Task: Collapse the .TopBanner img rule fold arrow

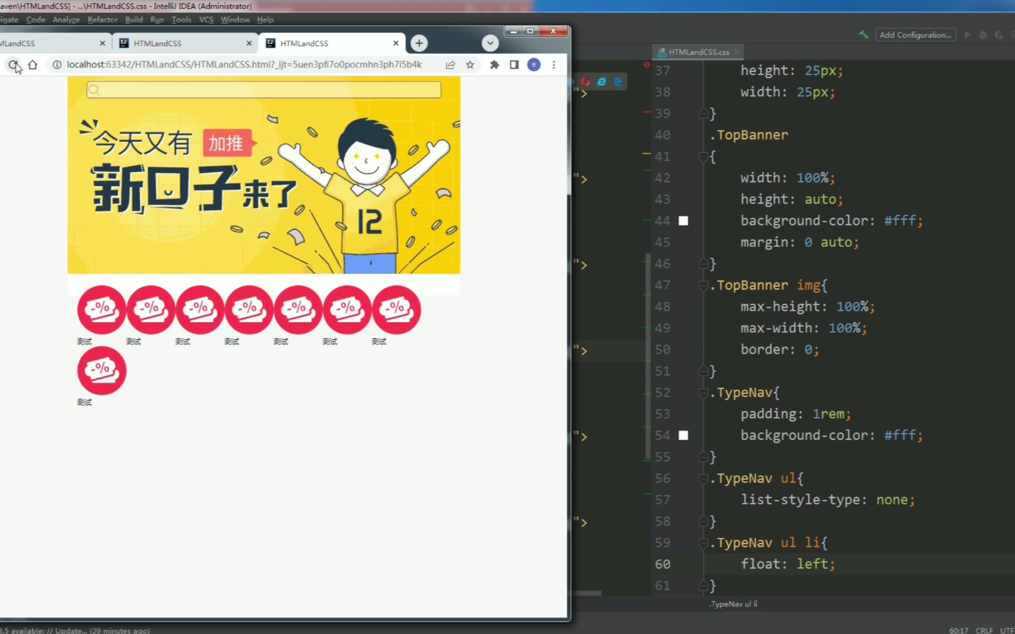Action: (703, 286)
